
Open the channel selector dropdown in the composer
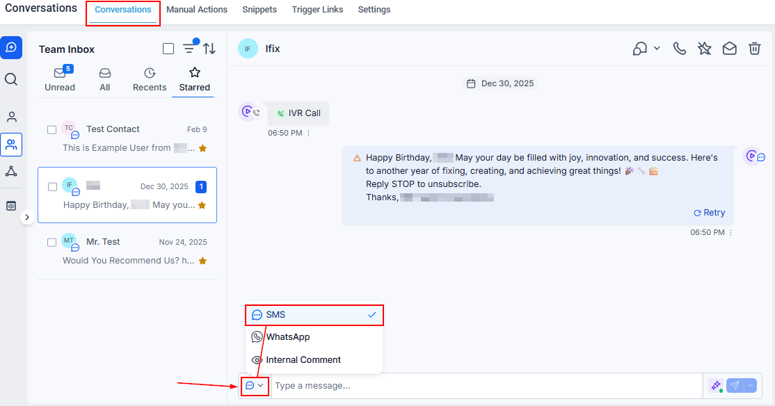coord(255,386)
